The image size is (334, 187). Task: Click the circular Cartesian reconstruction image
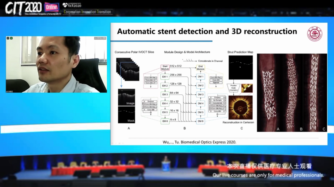click(x=240, y=108)
